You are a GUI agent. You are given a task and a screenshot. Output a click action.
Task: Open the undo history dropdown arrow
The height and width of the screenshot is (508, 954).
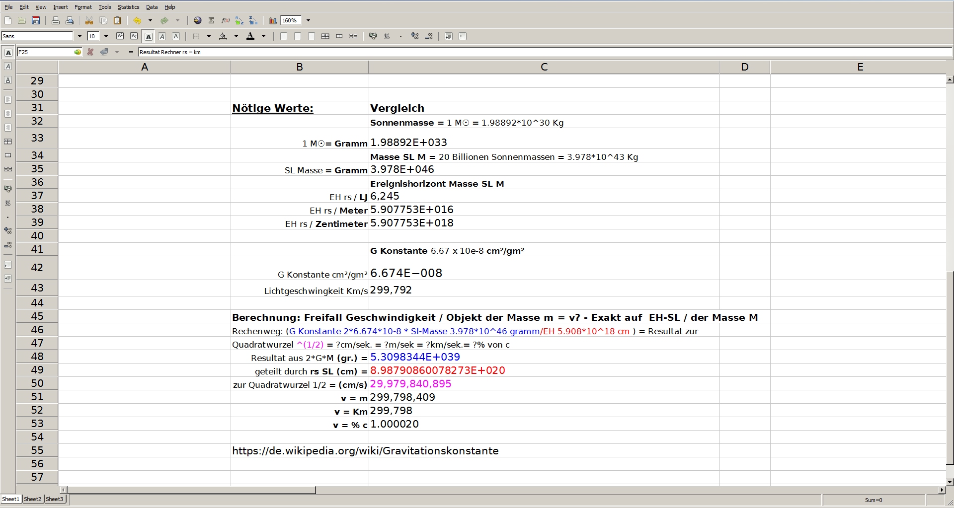[150, 20]
